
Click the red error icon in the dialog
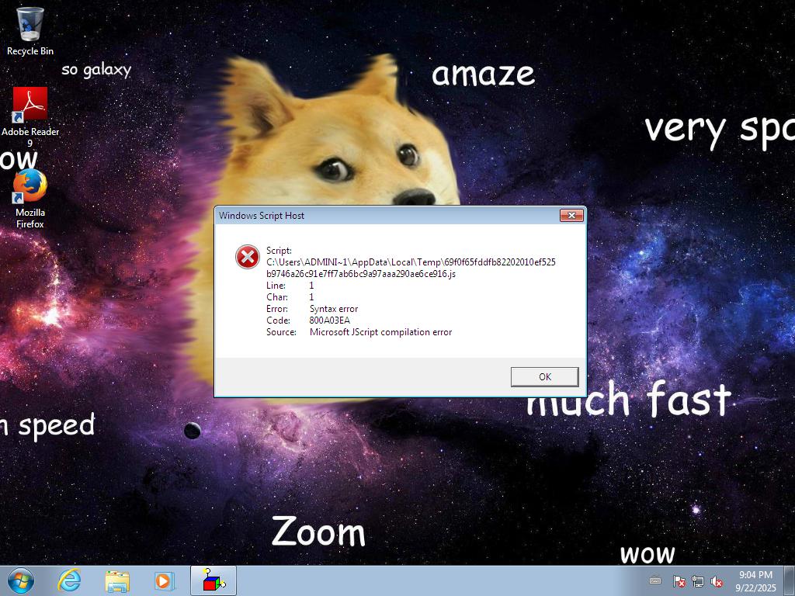(248, 257)
